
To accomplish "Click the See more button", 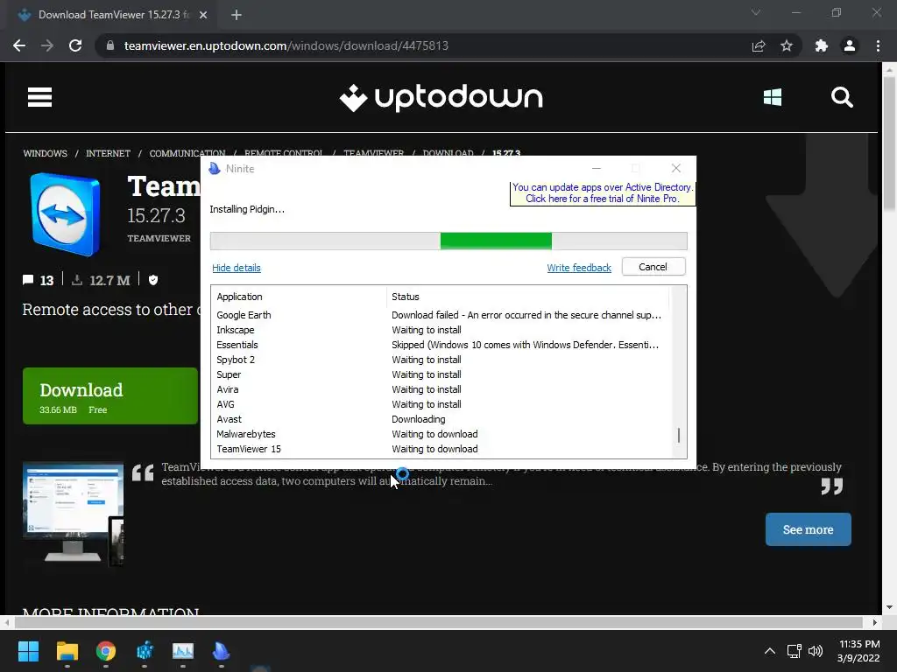I will point(808,529).
